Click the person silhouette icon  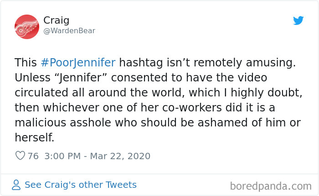(17, 185)
